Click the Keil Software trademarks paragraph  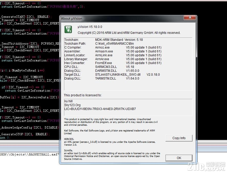point(109,132)
